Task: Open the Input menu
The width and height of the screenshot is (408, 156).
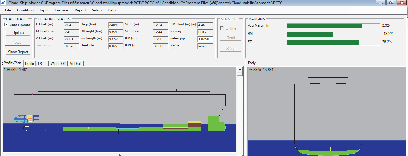Action: 44,10
